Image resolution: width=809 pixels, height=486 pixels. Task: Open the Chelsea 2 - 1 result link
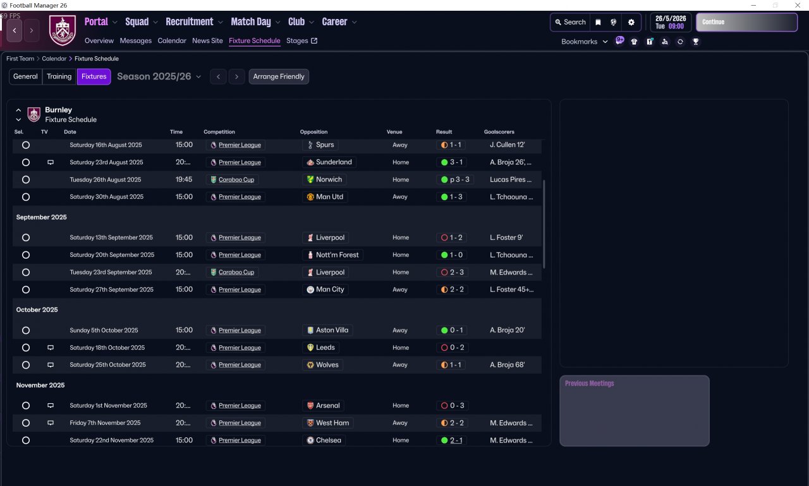point(456,440)
